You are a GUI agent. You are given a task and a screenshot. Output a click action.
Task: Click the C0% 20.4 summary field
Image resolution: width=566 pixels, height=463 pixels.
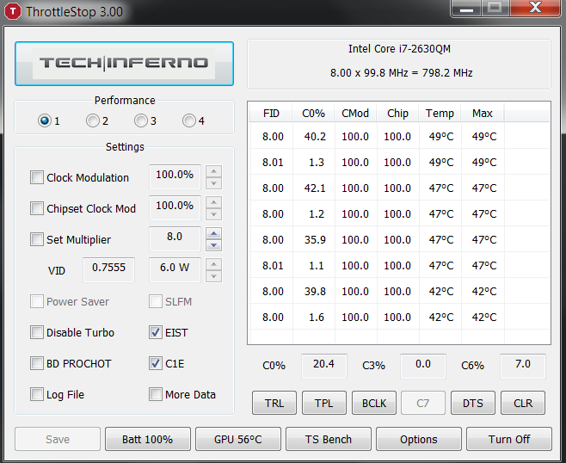click(x=323, y=366)
